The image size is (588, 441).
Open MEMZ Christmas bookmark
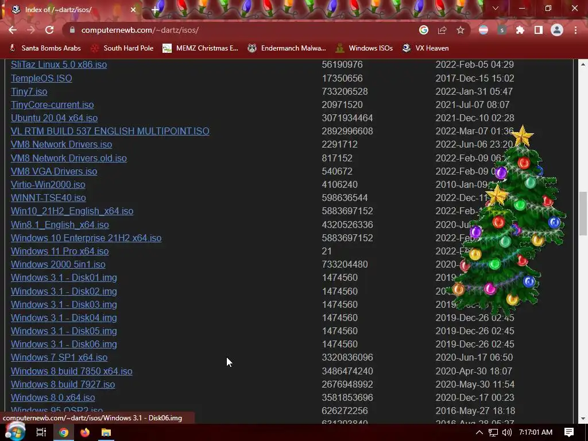[200, 48]
